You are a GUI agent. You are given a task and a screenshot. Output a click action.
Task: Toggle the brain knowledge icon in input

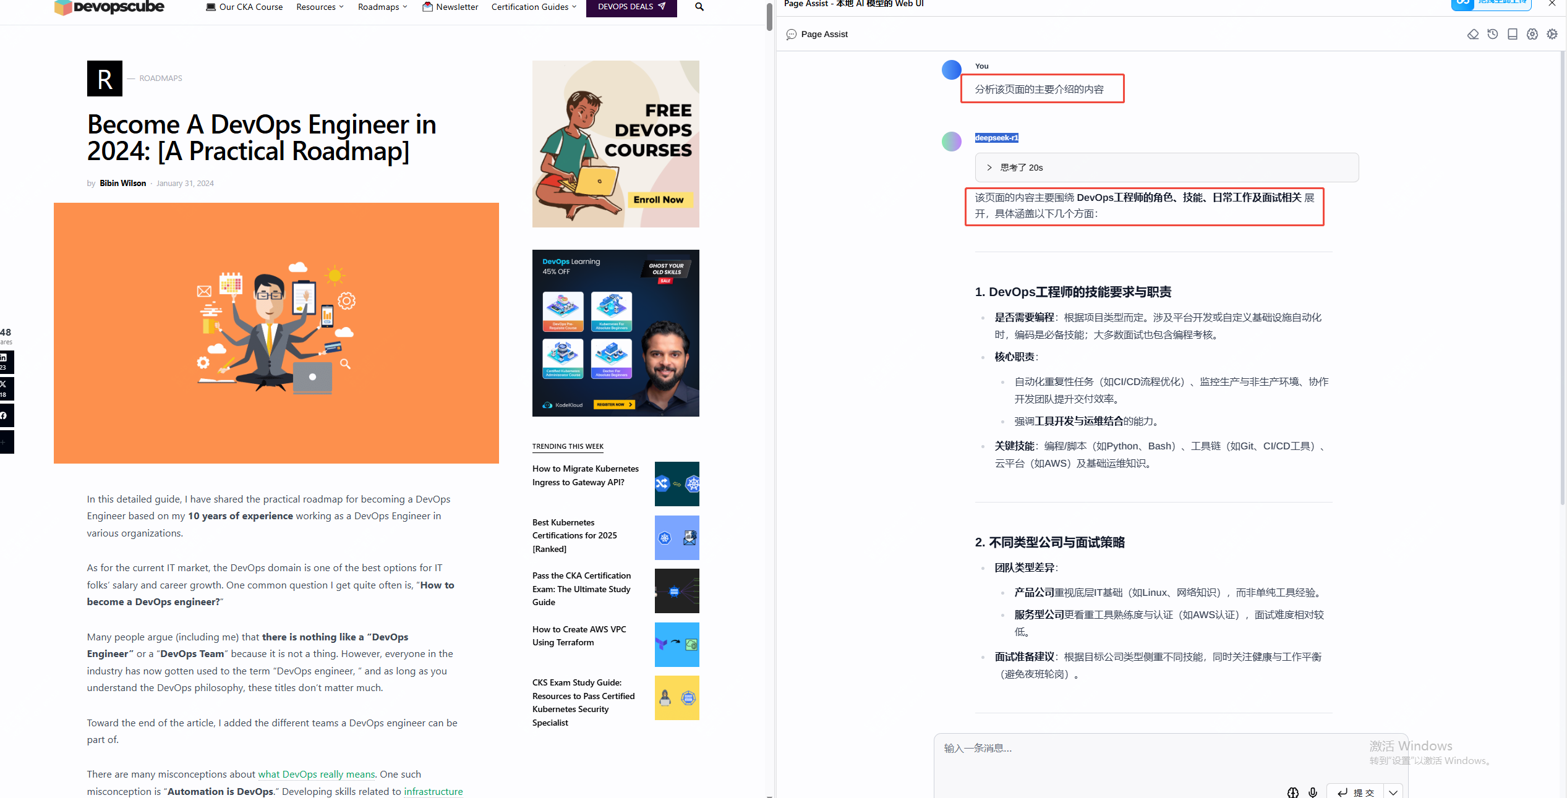click(x=1292, y=792)
